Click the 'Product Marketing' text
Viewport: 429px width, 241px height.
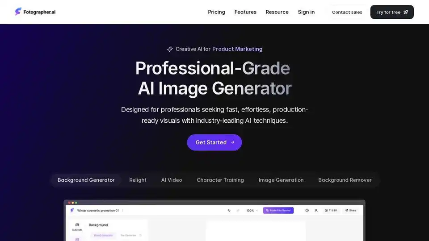click(237, 49)
